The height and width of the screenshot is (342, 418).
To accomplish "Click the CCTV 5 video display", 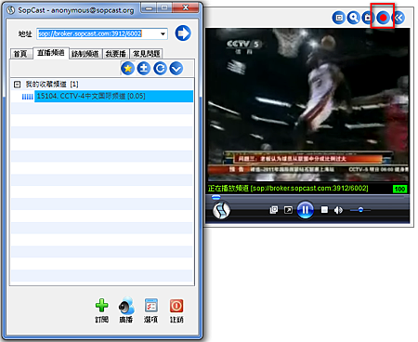I will click(x=307, y=105).
